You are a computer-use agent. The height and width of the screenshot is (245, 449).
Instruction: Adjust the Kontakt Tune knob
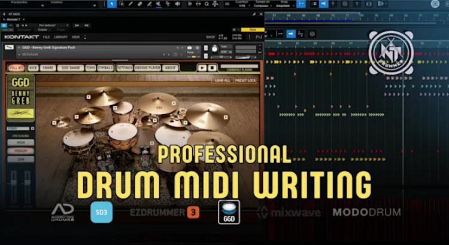pos(214,48)
